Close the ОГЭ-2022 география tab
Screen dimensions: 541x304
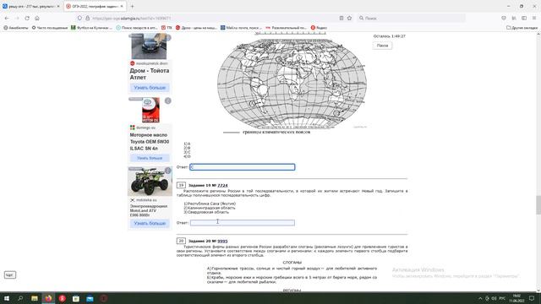(x=122, y=6)
